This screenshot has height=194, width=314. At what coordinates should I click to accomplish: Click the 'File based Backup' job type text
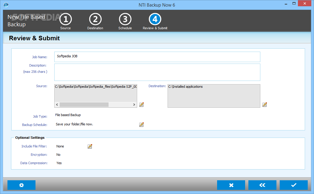68,115
